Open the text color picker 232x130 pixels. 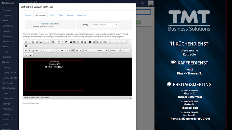[26, 55]
